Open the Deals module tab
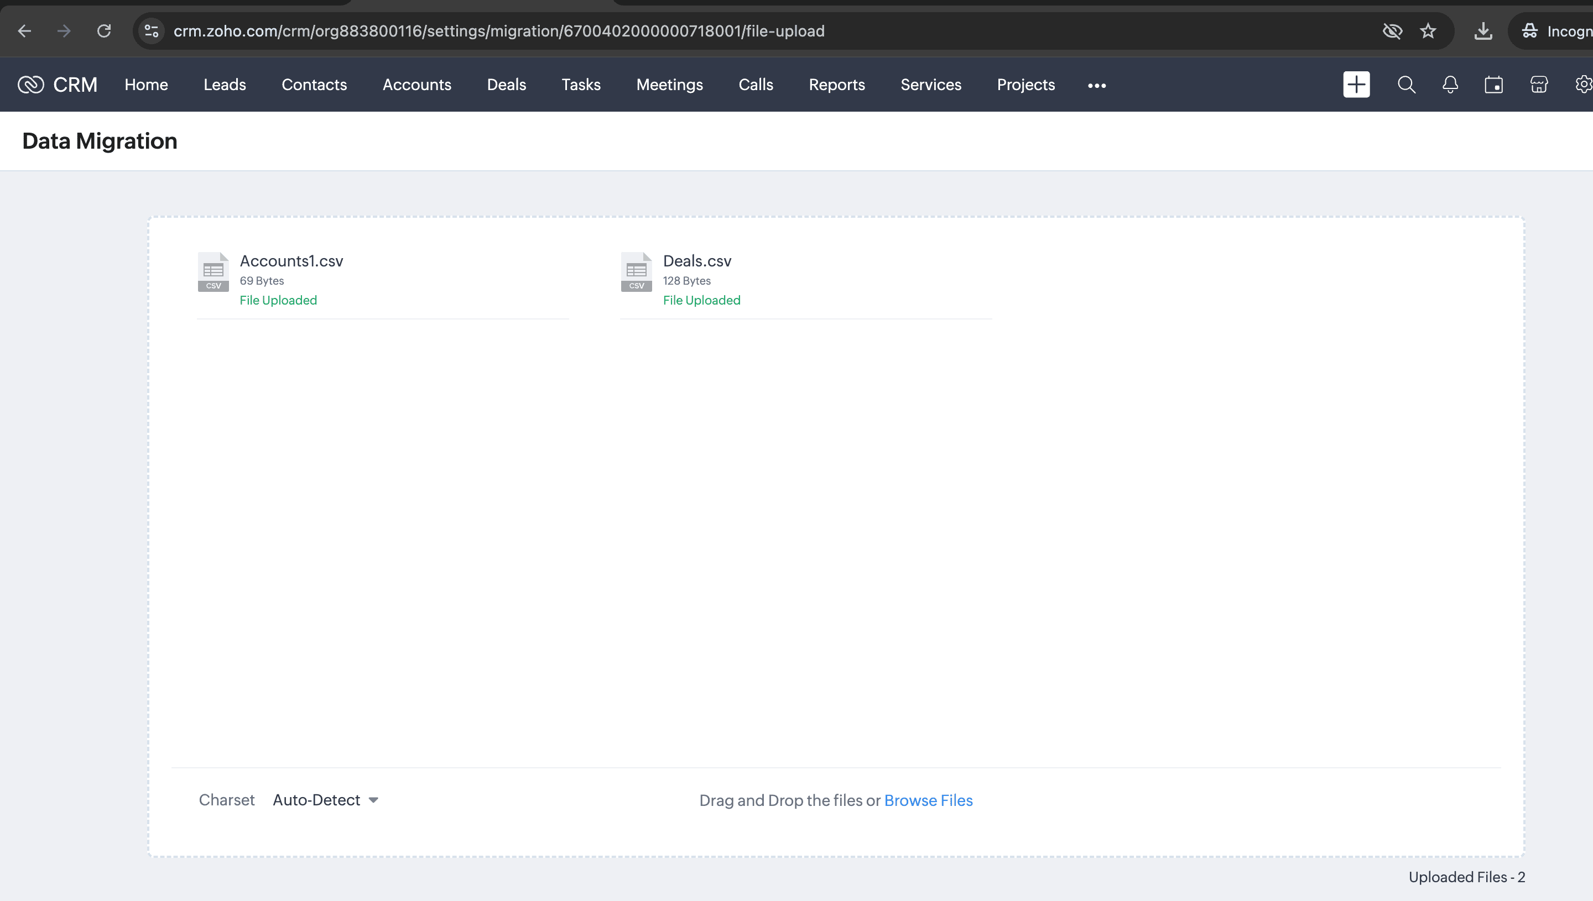 506,85
